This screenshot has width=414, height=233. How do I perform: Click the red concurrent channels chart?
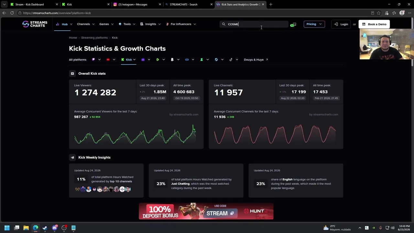275,134
